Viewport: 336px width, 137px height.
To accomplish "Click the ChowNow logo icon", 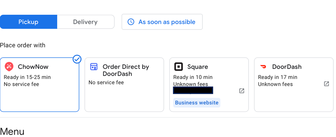I will pos(9,67).
